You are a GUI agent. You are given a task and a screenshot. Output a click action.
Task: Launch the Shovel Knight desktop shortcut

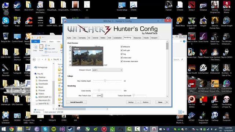[227, 22]
